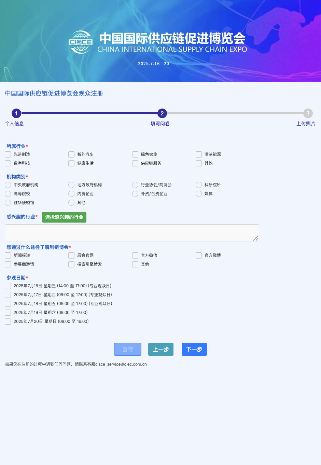321x465 pixels.
Task: Click step 2 填写问卷 circle
Action: tap(162, 113)
